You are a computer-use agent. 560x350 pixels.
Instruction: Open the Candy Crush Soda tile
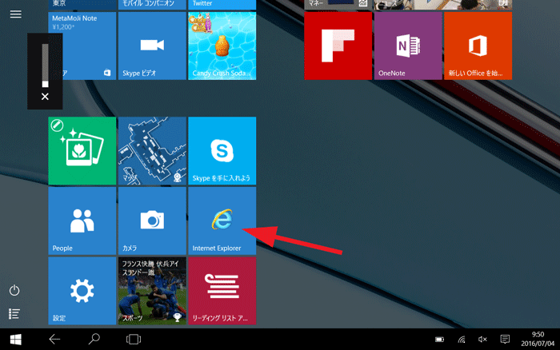(x=222, y=46)
